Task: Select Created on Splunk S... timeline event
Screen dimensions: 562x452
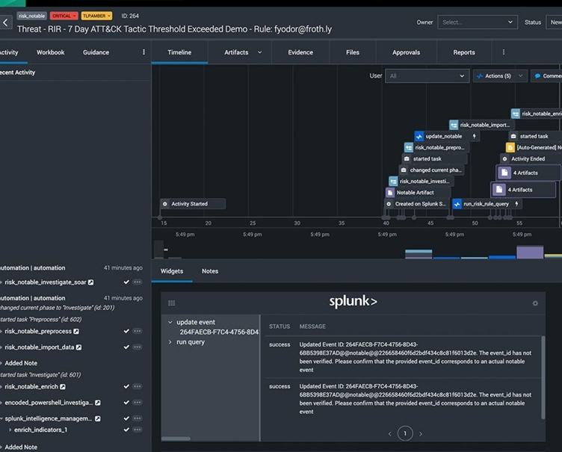Action: click(x=417, y=204)
